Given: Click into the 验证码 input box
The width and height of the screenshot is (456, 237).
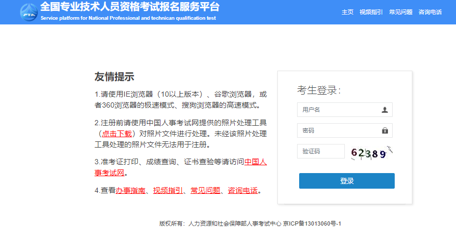Looking at the screenshot, I should pyautogui.click(x=320, y=151).
